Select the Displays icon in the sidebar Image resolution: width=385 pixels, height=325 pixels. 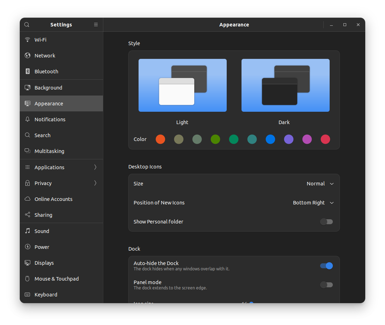(x=28, y=263)
